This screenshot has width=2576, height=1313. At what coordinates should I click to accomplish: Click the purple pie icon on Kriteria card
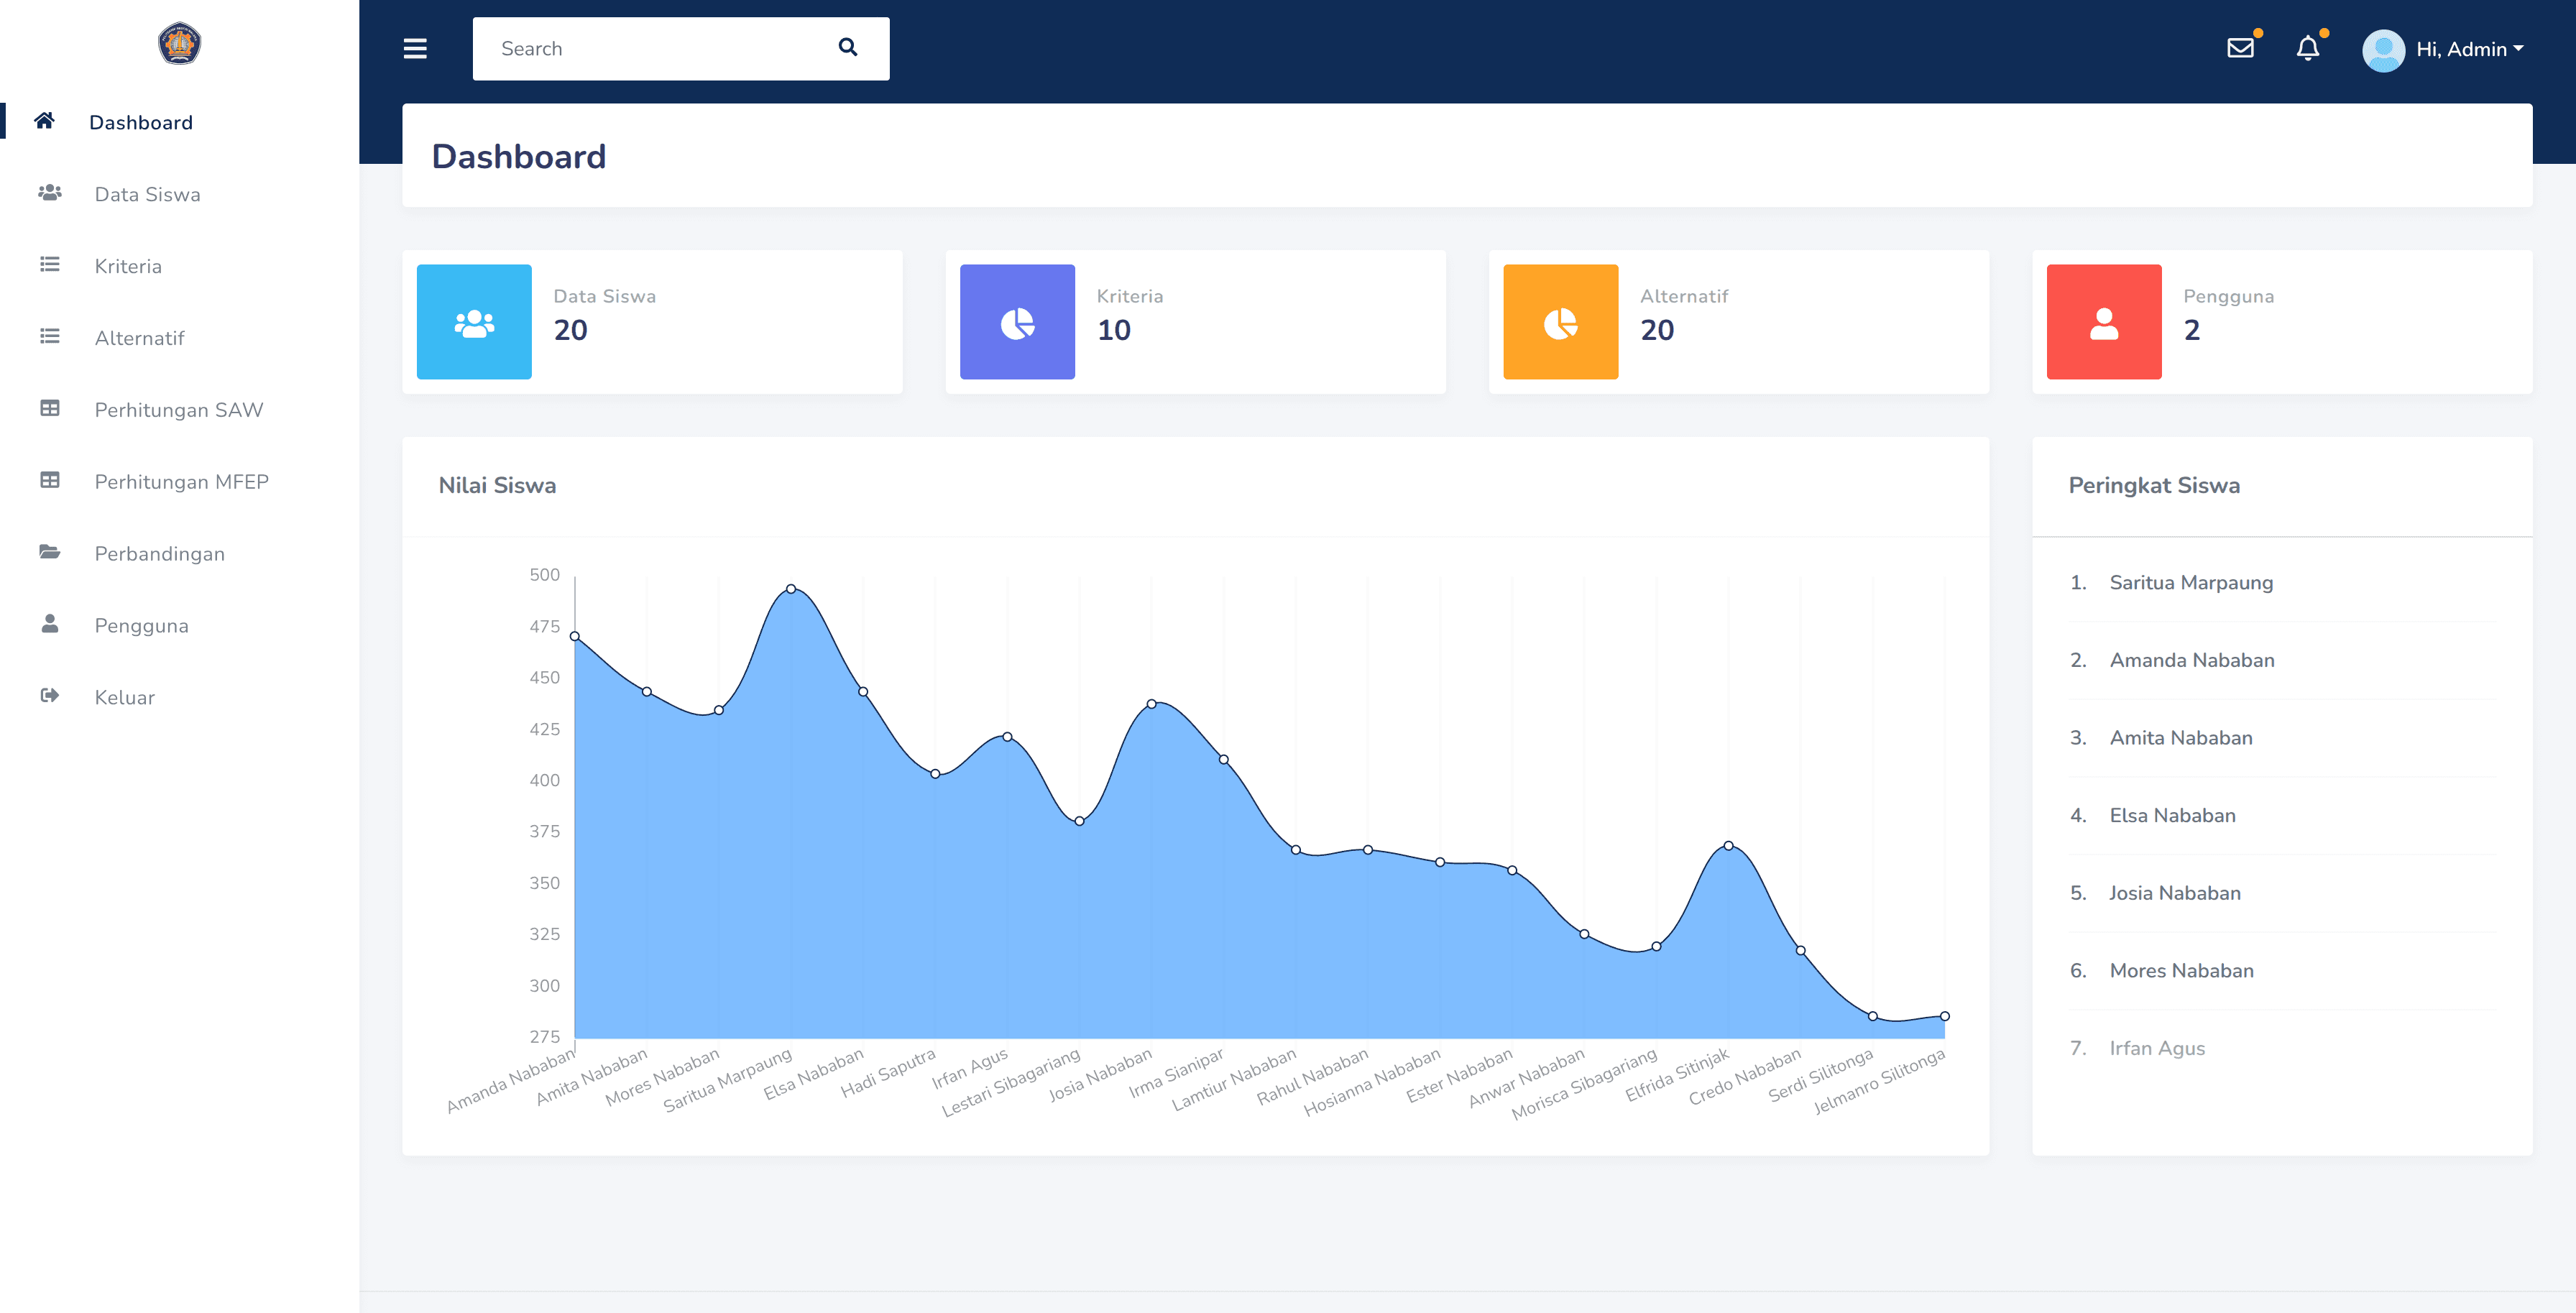coord(1017,321)
